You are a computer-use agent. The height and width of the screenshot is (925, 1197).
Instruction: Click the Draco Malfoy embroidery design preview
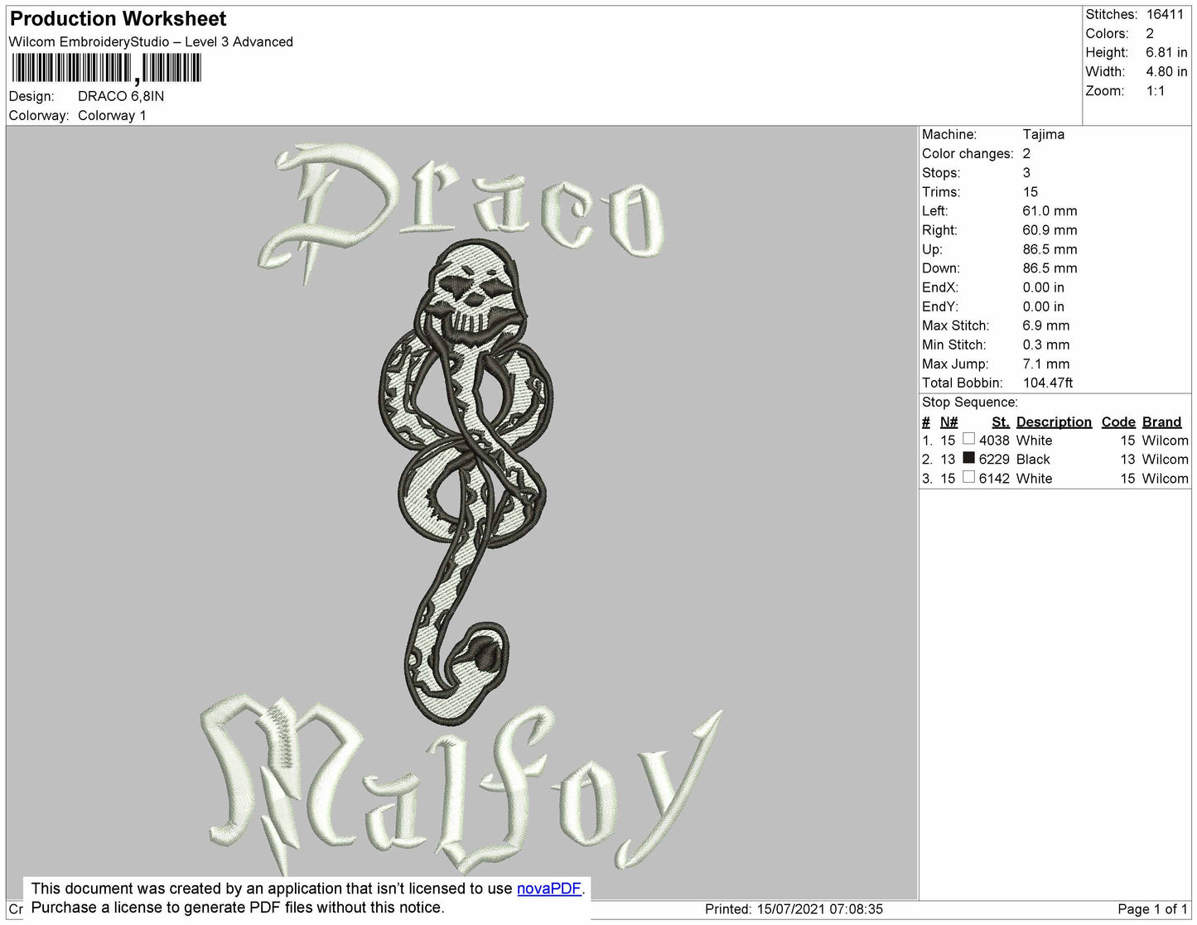click(x=461, y=511)
